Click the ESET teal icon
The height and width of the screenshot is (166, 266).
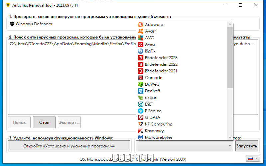point(141,104)
